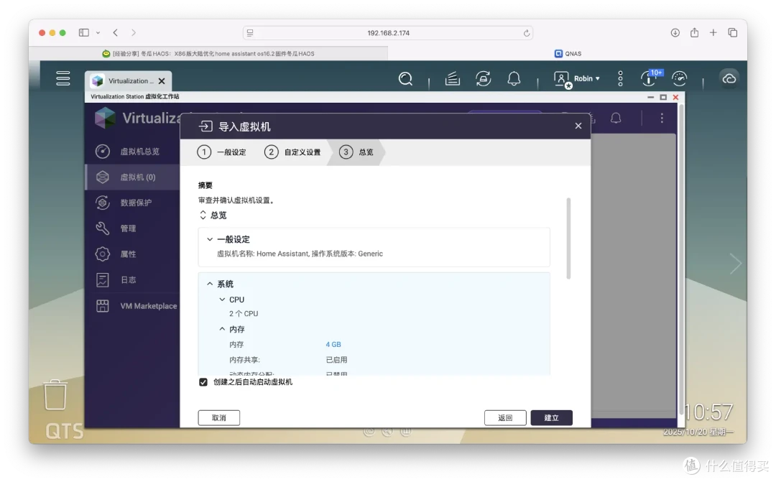Toggle 创建之后自动启动虚拟机 checkbox

point(203,382)
